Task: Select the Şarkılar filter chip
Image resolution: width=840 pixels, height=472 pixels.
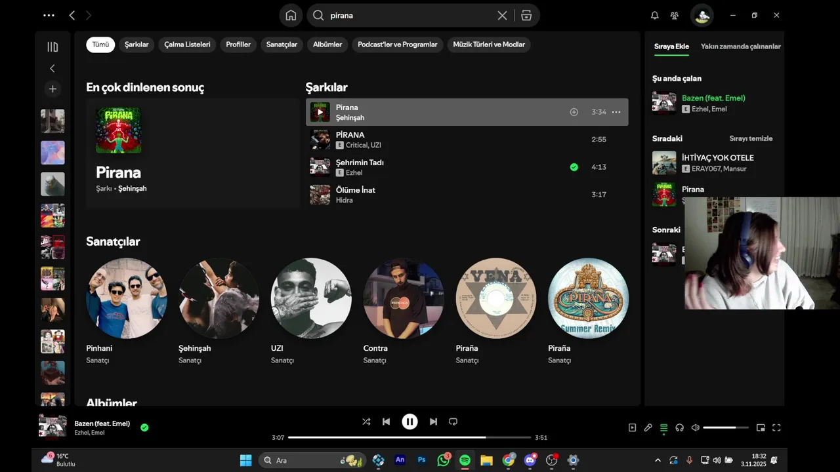Action: coord(136,45)
